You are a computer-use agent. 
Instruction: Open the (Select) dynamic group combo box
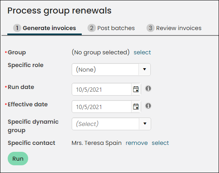[x=111, y=124]
